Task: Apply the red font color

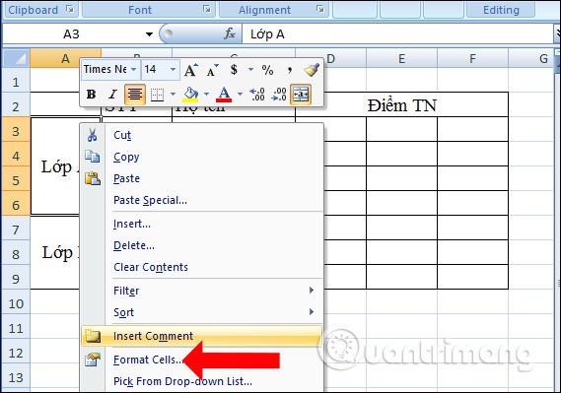Action: click(x=224, y=95)
